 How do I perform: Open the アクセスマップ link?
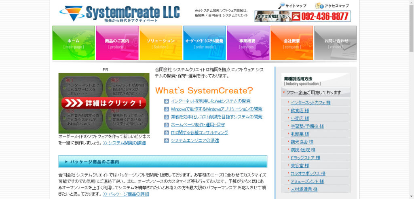(x=336, y=6)
